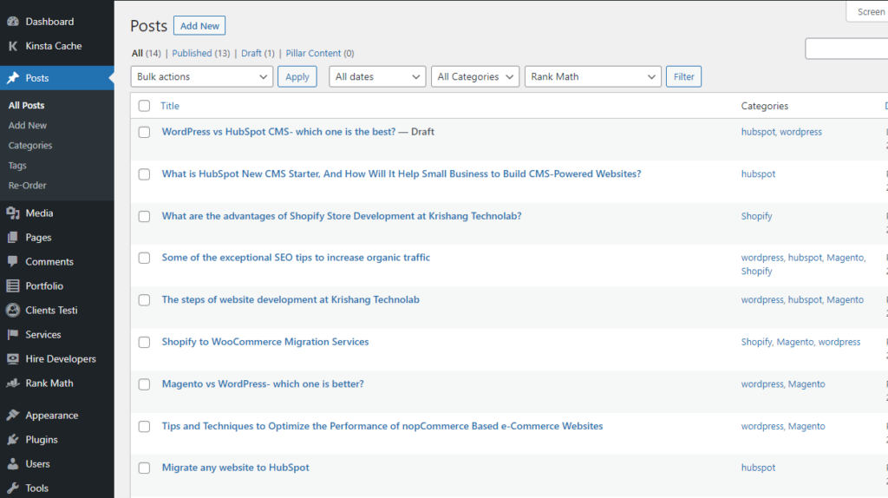Open the All dates dropdown

click(x=377, y=76)
